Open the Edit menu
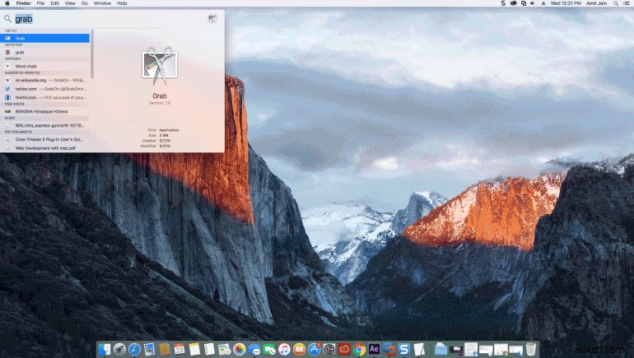Viewport: 634px width, 358px height. 54,3
